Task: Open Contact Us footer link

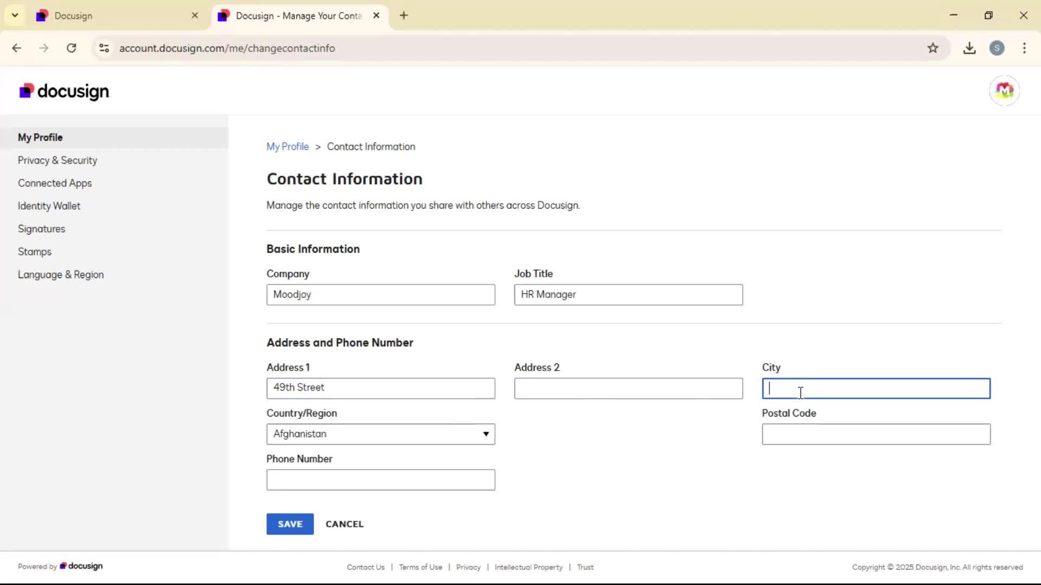Action: pos(365,567)
